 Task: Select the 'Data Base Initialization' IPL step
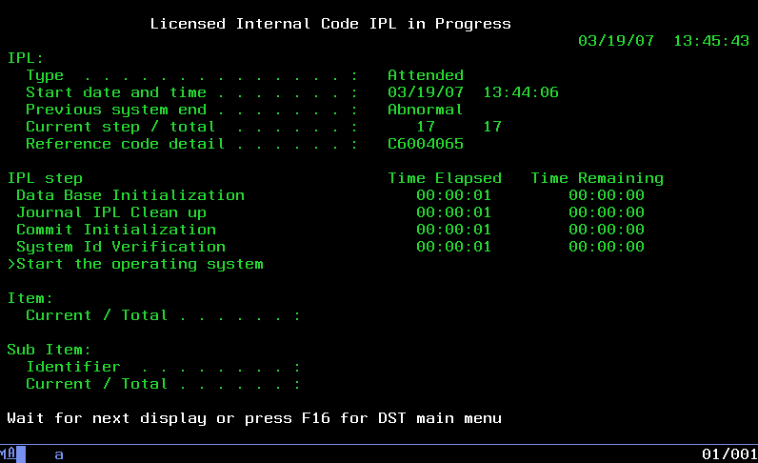[130, 195]
